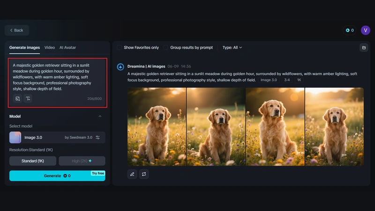The image size is (375, 211).
Task: Open the Type: All dropdown
Action: pyautogui.click(x=232, y=48)
